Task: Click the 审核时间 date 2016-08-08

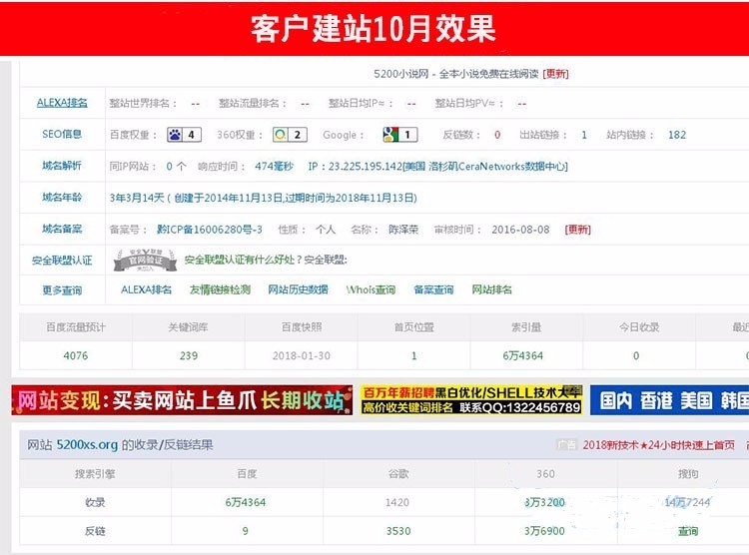Action: pos(520,230)
